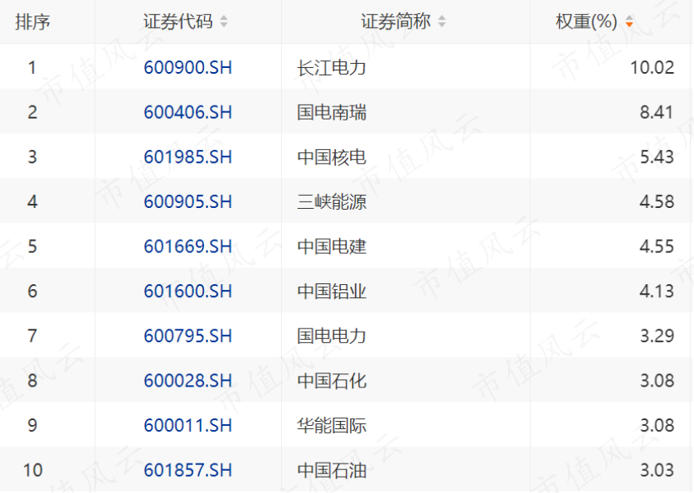Toggle 权重(%) sort arrow icon
694x493 pixels.
click(x=629, y=21)
